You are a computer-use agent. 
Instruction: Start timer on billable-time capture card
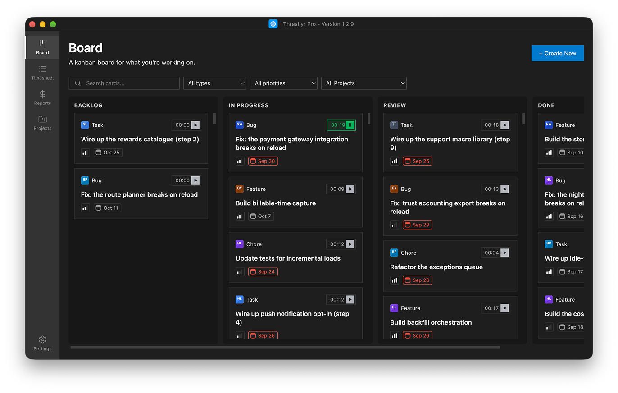(350, 189)
